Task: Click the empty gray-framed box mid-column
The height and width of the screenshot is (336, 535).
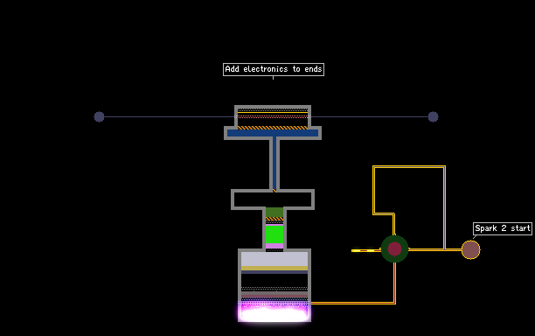Action: click(273, 199)
